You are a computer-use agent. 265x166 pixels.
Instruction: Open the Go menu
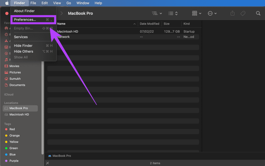coord(69,3)
